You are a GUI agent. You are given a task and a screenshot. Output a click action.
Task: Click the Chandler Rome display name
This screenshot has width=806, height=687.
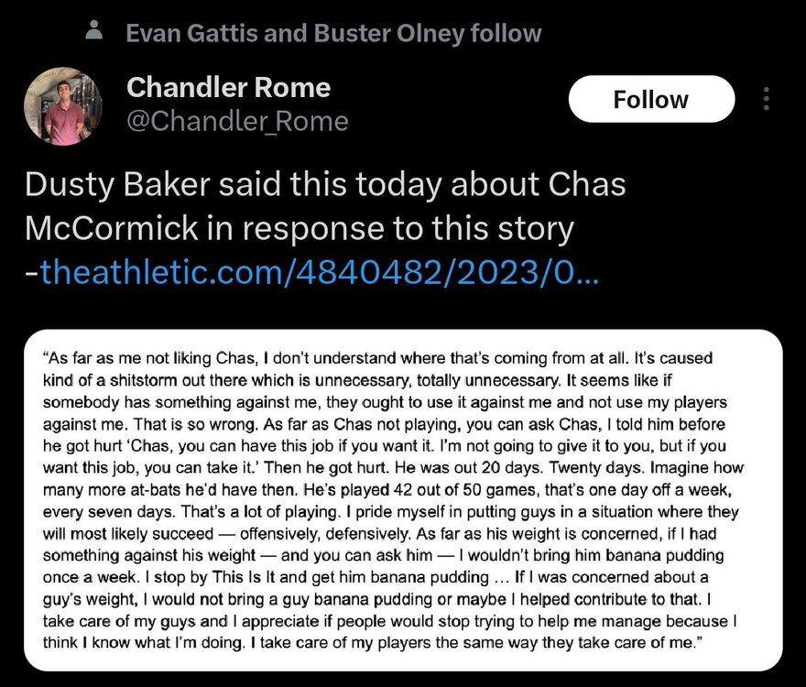228,87
